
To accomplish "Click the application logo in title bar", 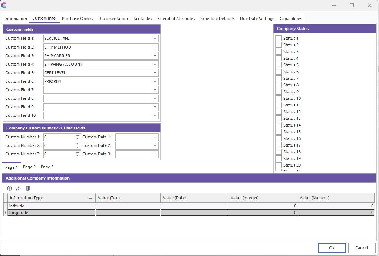I will (4, 5).
